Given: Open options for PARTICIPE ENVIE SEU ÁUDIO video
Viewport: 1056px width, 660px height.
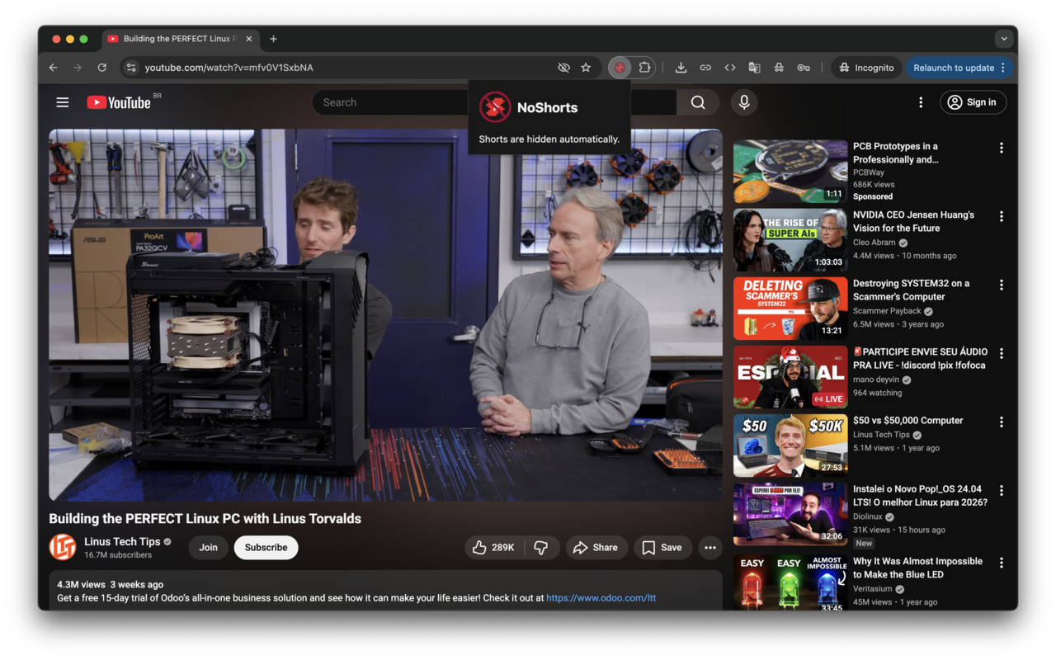Looking at the screenshot, I should (1002, 353).
